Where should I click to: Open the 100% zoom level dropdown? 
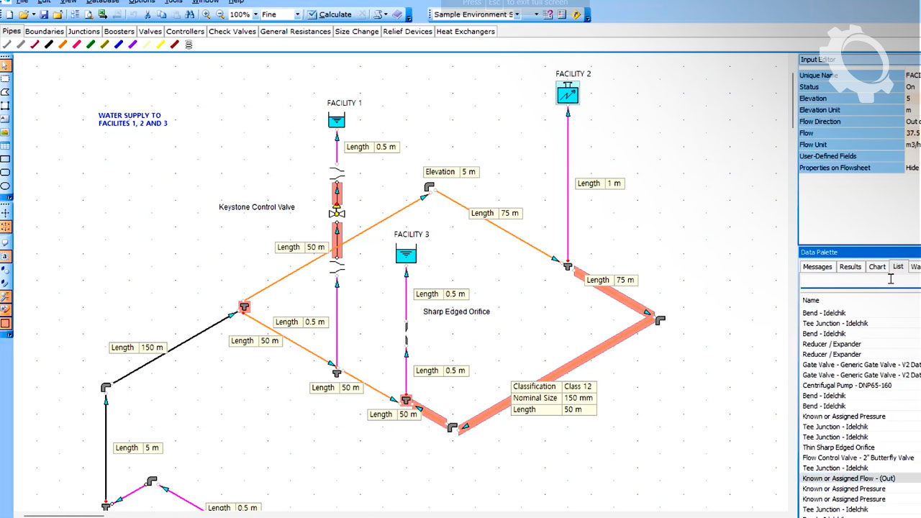point(255,14)
